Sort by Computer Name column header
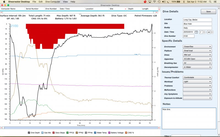The image size is (220, 137). click(12, 9)
